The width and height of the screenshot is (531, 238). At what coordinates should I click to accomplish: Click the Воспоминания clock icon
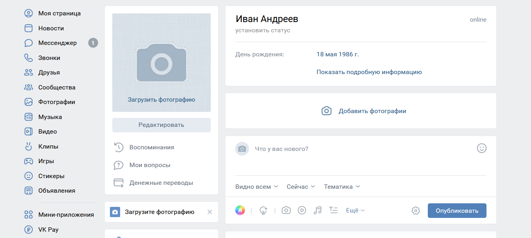pyautogui.click(x=119, y=147)
